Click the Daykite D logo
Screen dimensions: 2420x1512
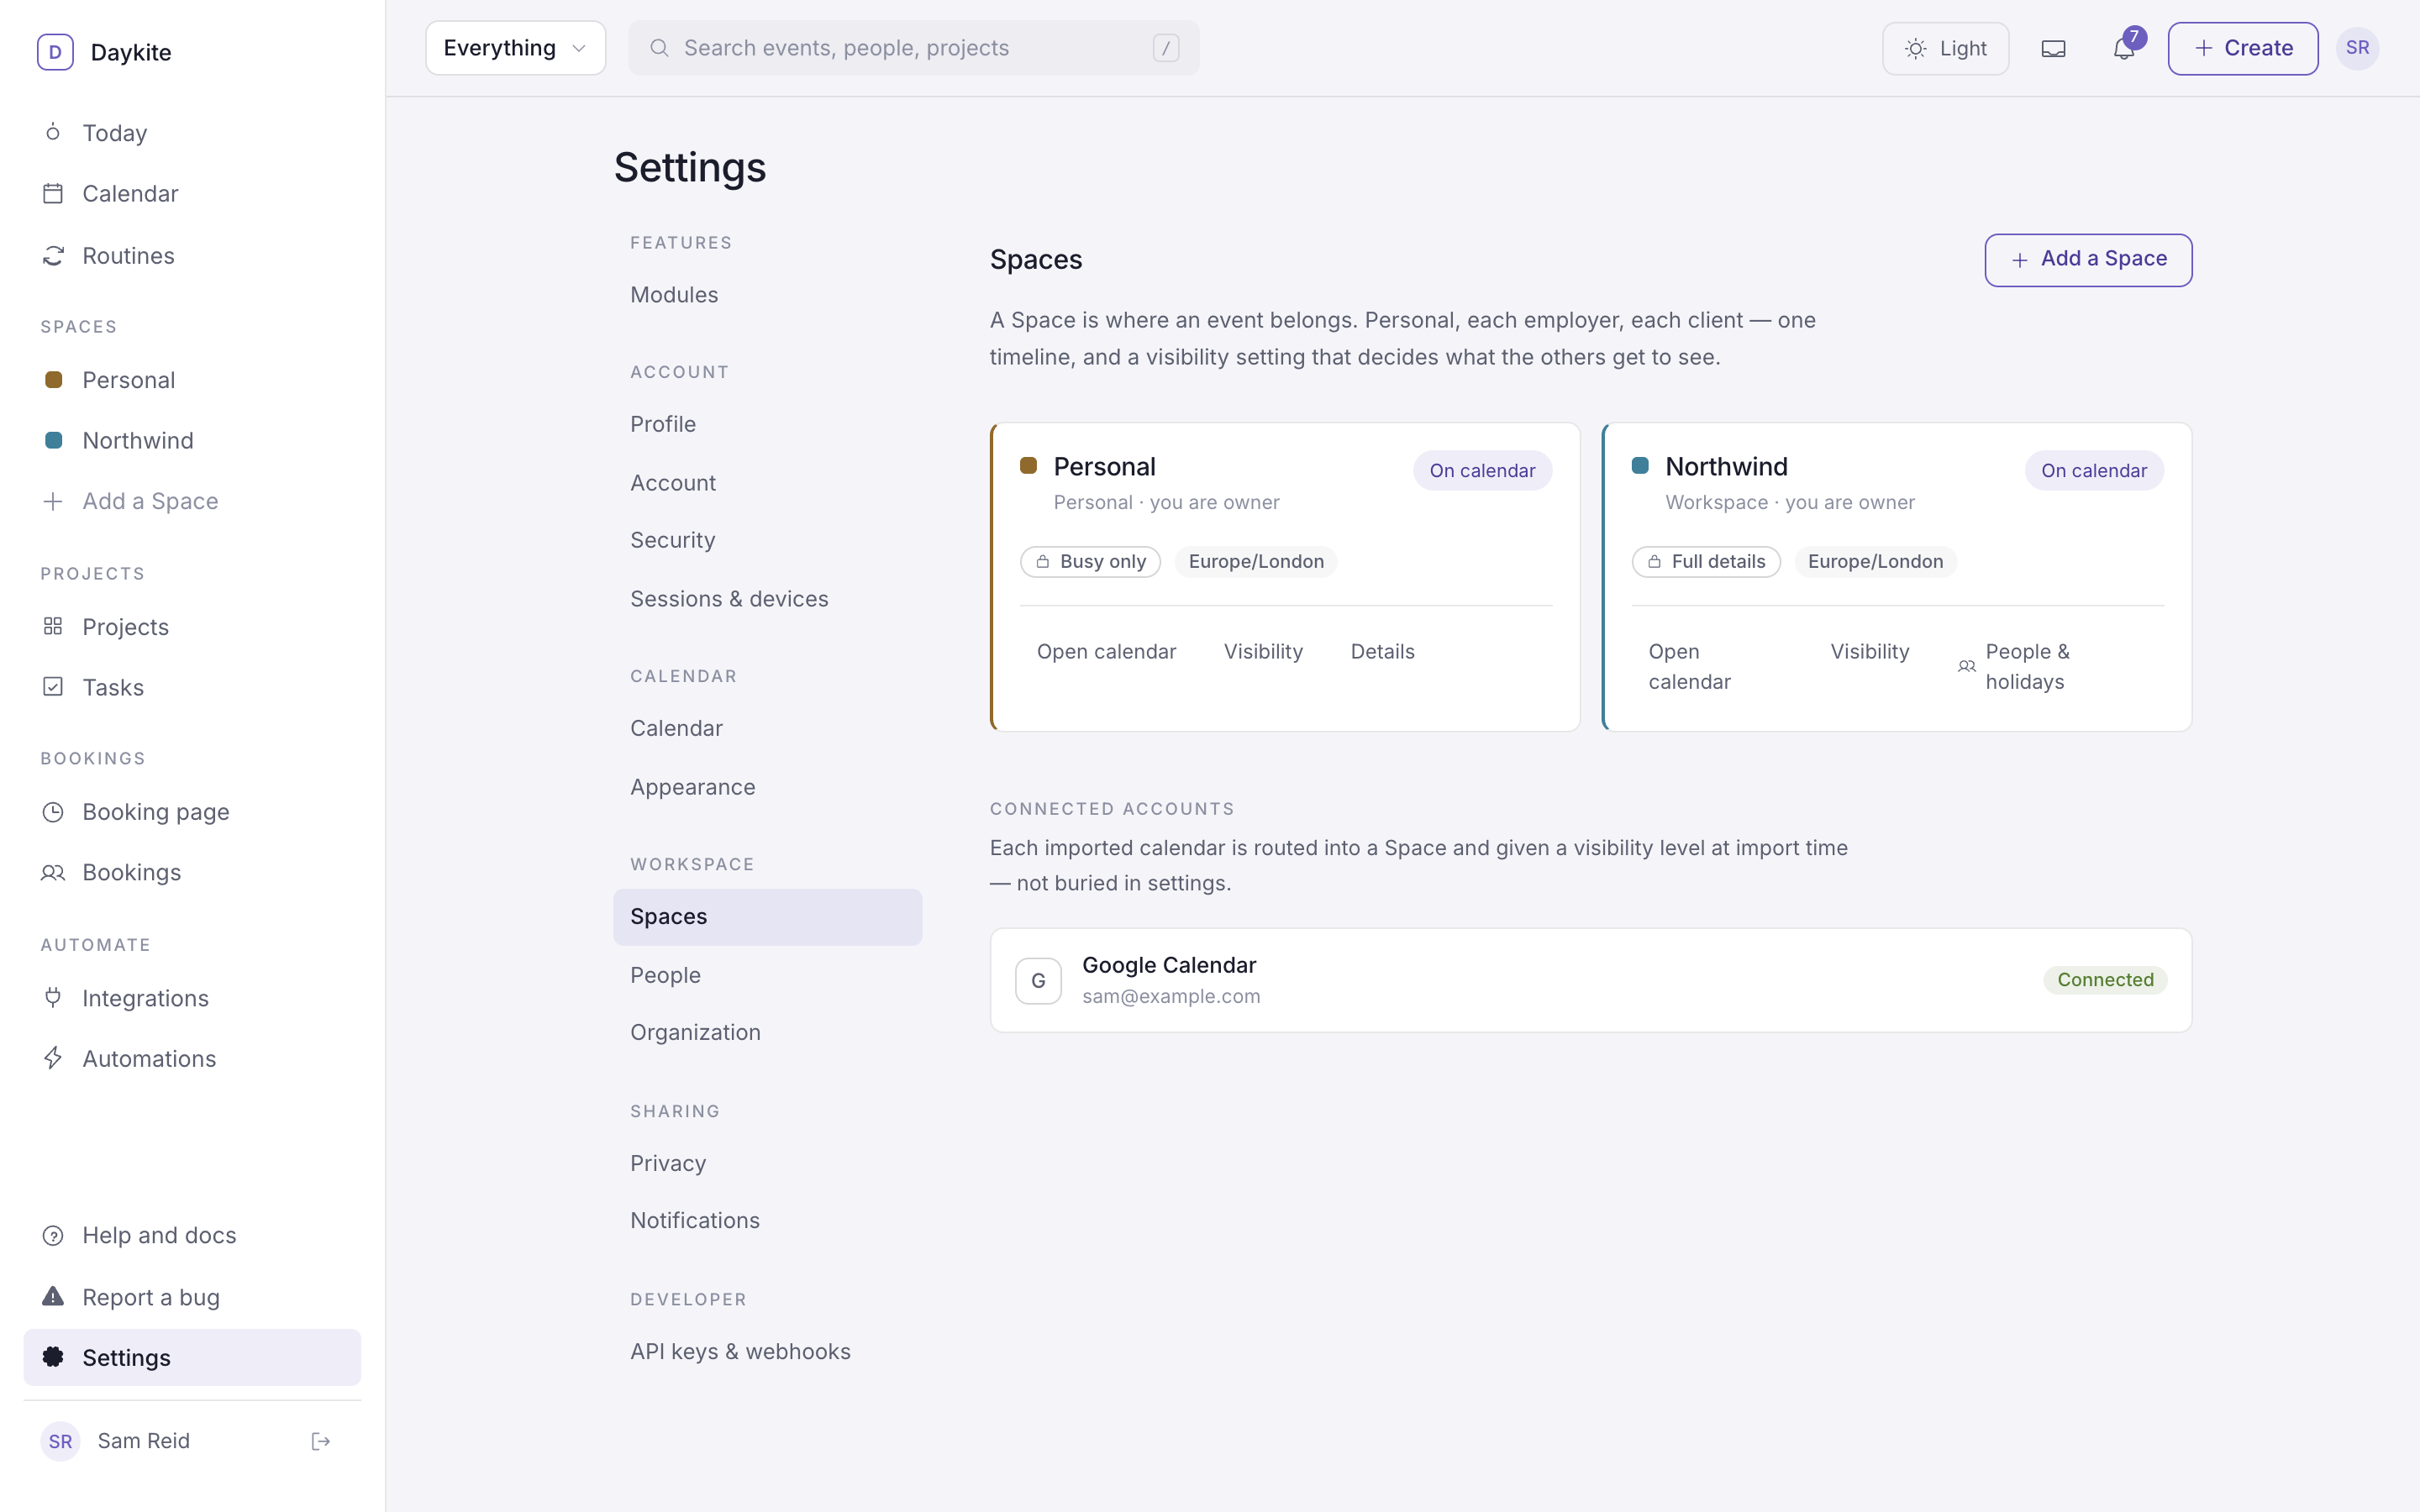pos(55,52)
